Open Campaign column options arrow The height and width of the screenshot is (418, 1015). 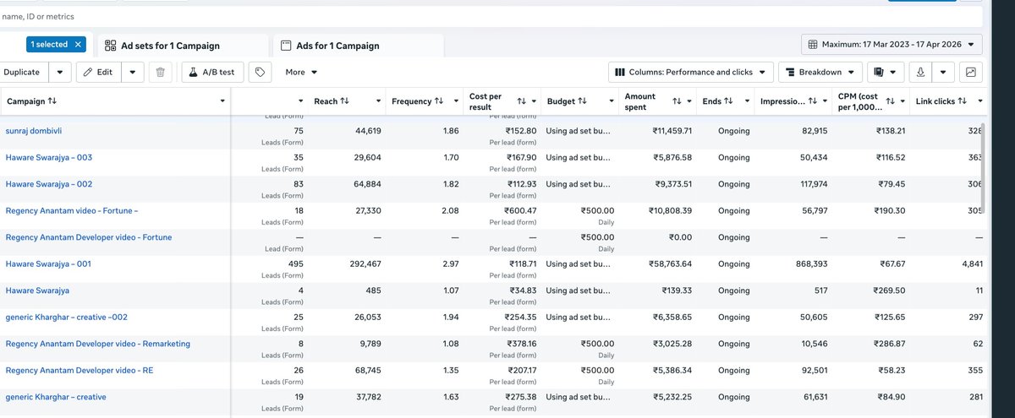coord(222,101)
